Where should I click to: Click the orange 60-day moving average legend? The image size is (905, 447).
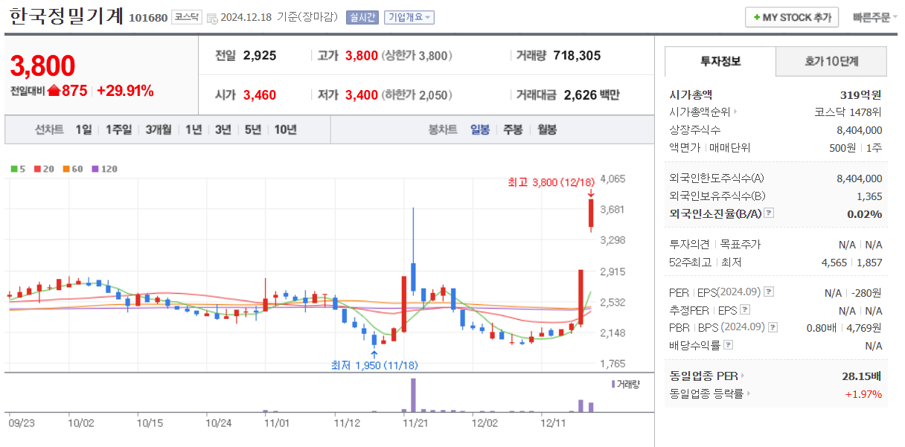click(x=72, y=169)
